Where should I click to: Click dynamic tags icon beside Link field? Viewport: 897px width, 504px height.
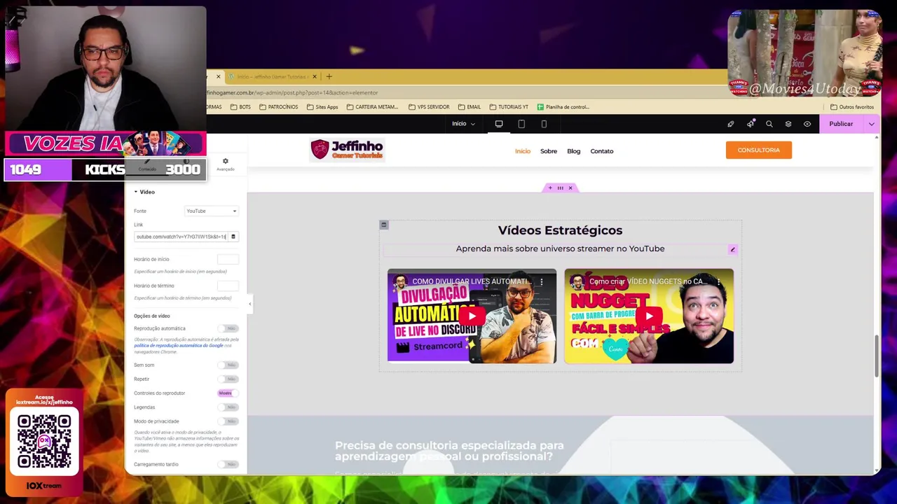[233, 237]
